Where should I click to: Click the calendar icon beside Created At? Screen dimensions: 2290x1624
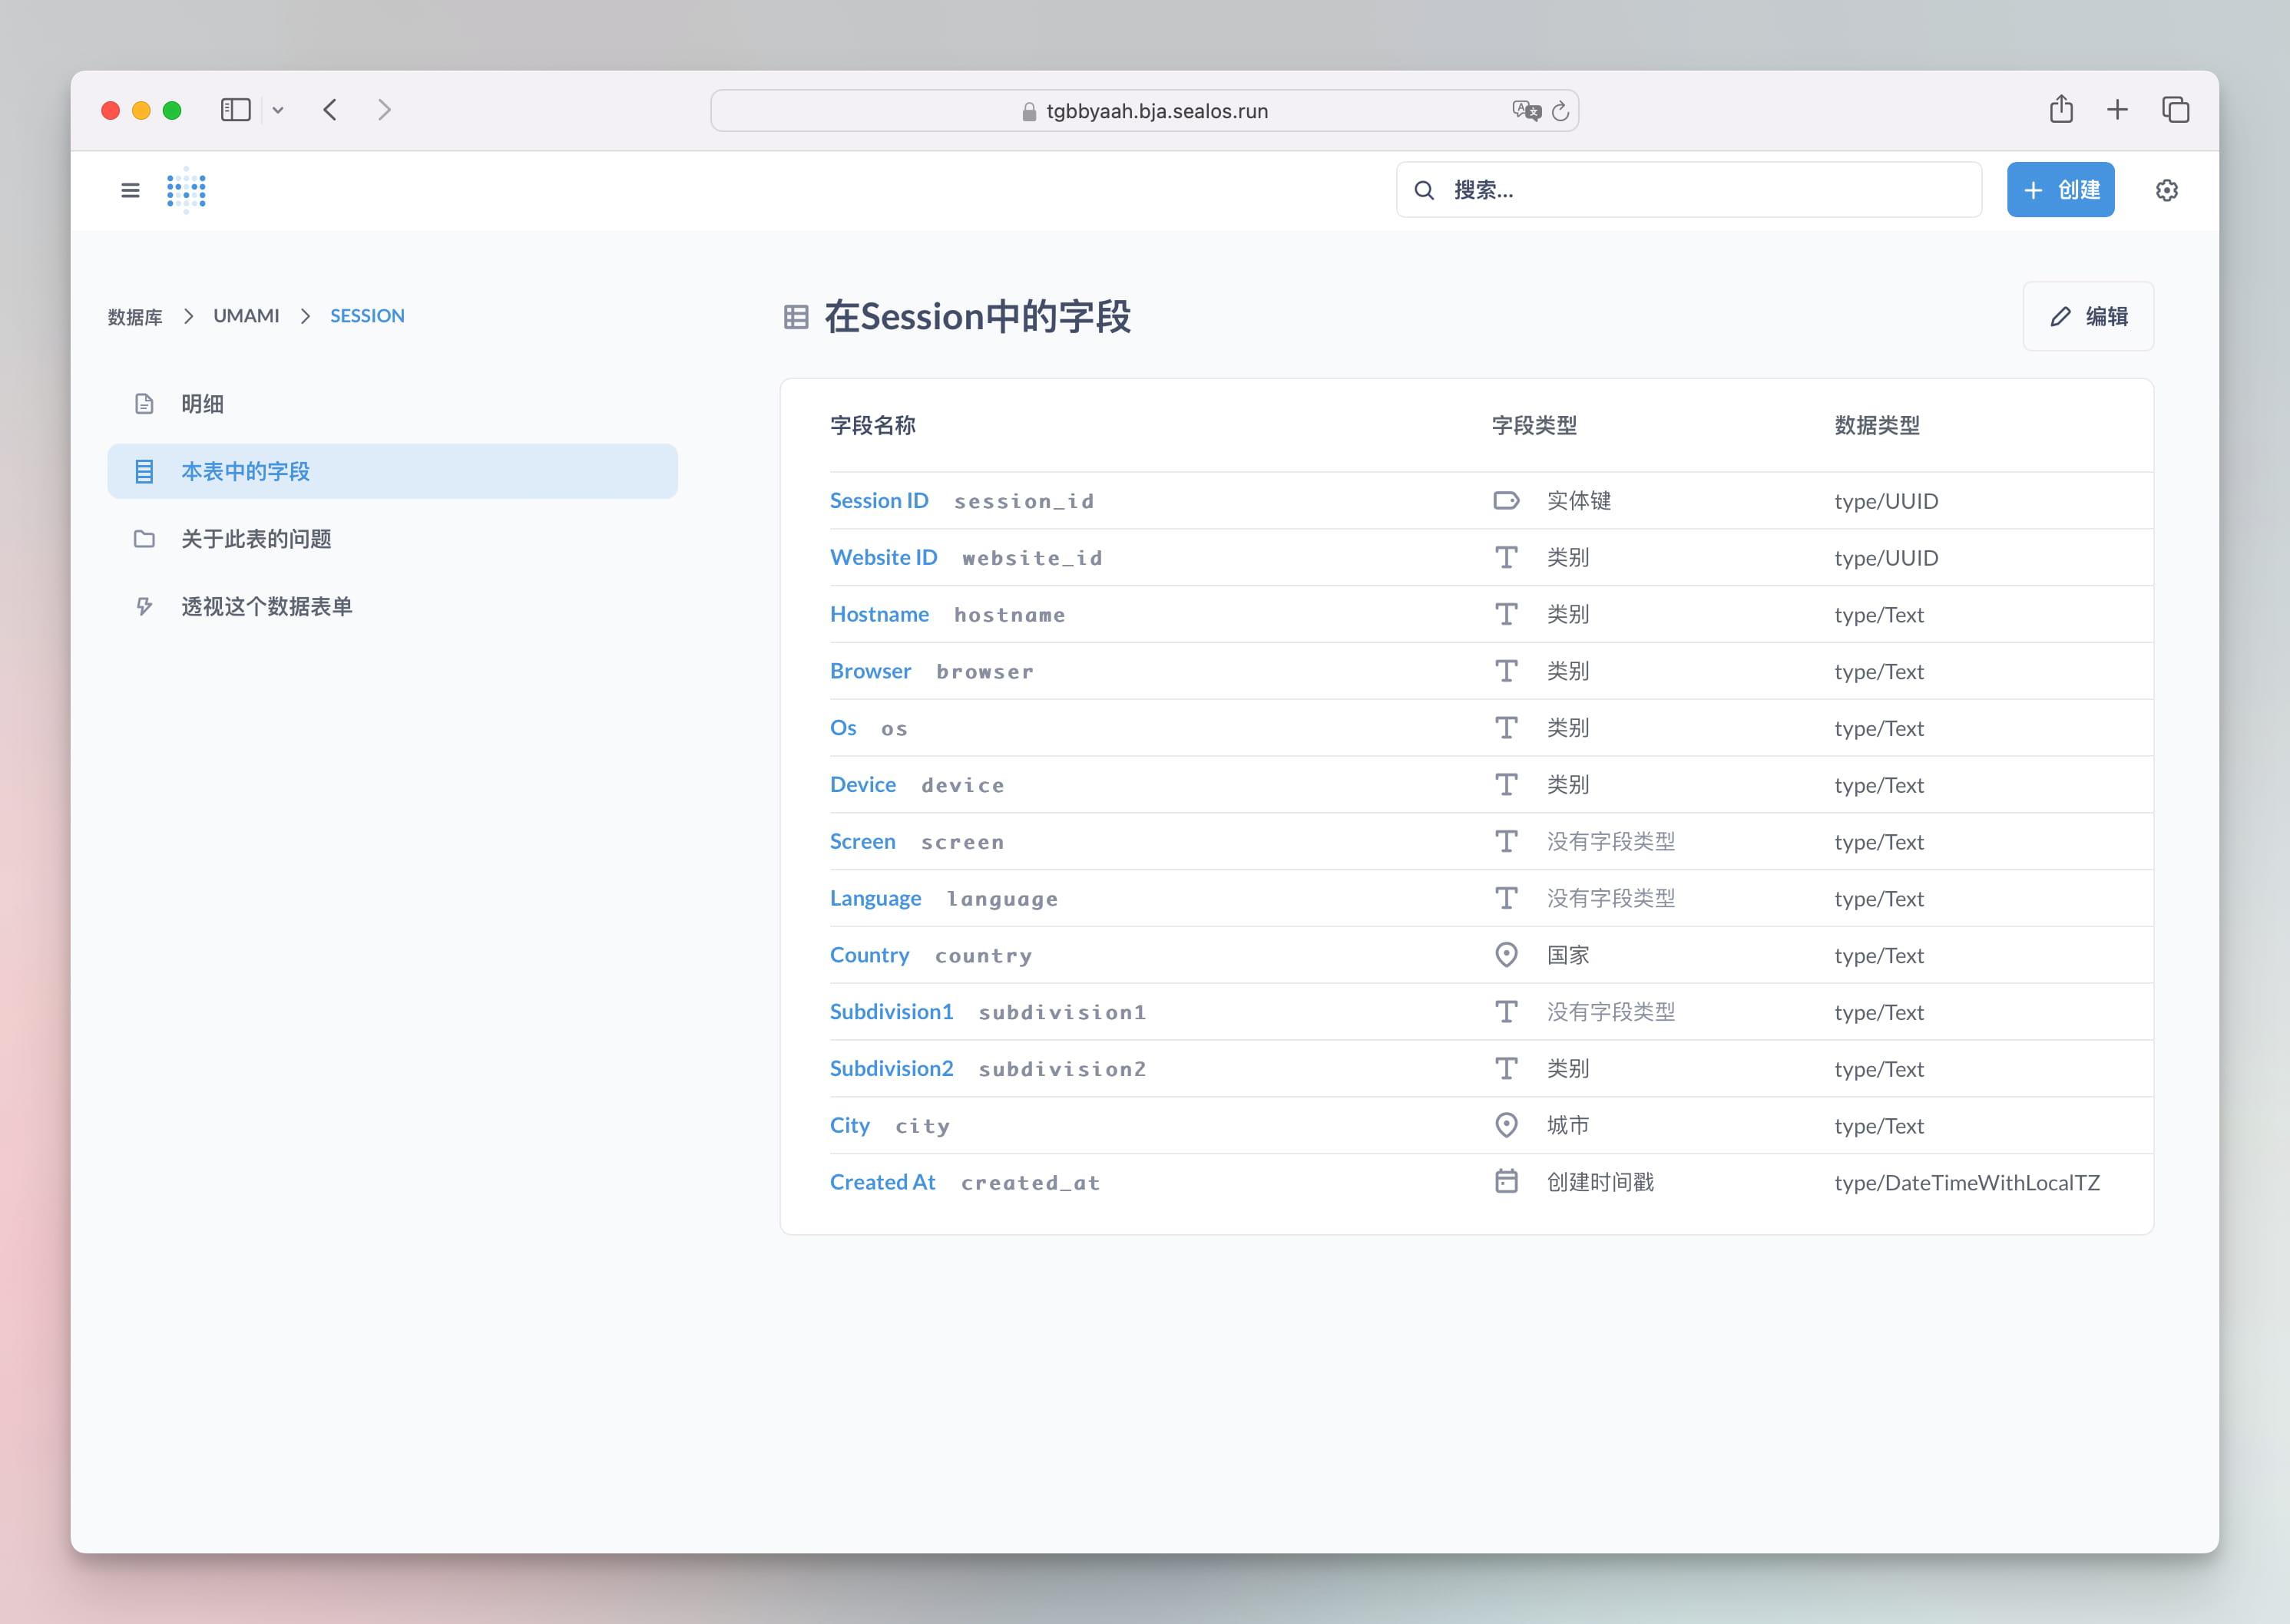(1507, 1181)
